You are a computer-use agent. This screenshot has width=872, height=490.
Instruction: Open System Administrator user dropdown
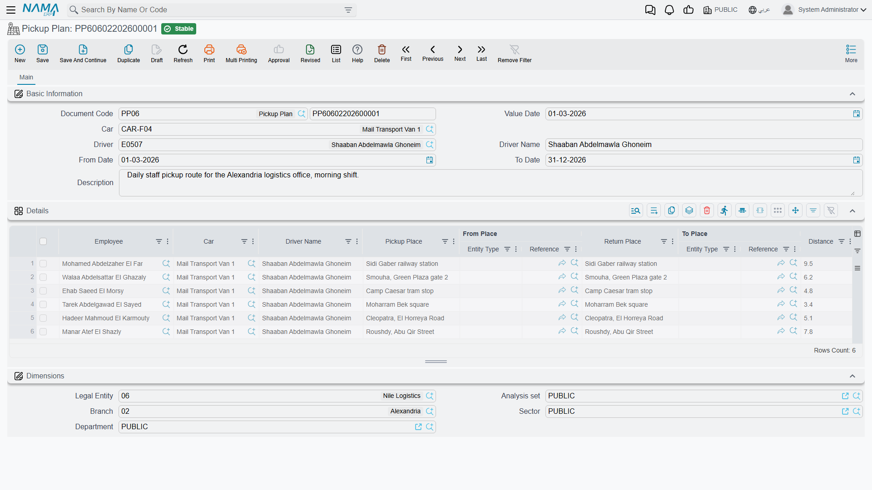[x=824, y=10]
